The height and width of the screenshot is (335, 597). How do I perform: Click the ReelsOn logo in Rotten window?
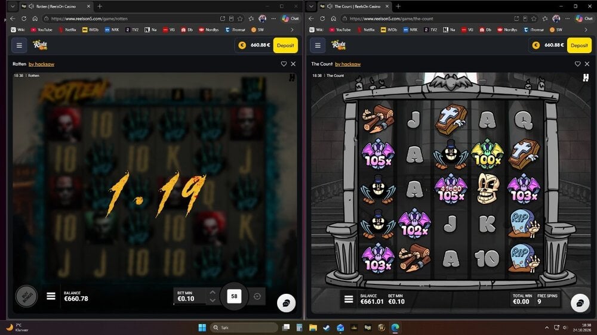coord(40,45)
